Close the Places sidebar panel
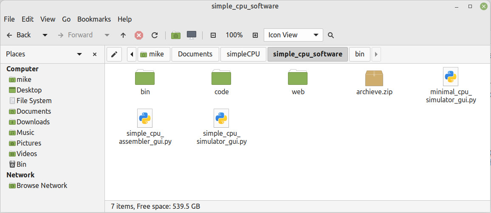Image resolution: width=491 pixels, height=213 pixels. (95, 54)
